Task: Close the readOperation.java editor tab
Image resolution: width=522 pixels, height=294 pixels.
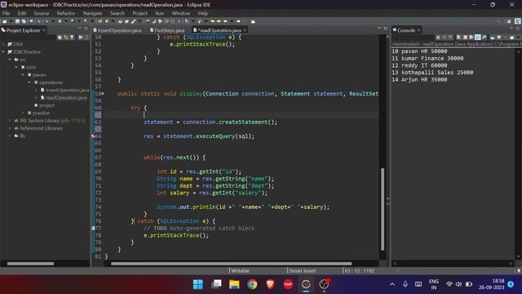Action: pos(245,30)
